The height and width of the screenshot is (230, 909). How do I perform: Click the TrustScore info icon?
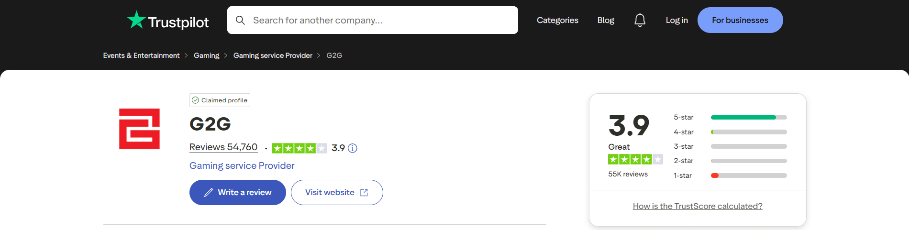coord(353,148)
